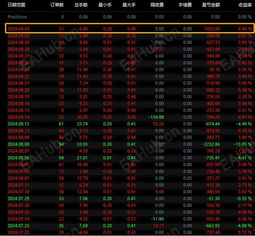The width and height of the screenshot is (255, 236).
Task: Select the 2024.08.02 date row
Action: [x=130, y=172]
